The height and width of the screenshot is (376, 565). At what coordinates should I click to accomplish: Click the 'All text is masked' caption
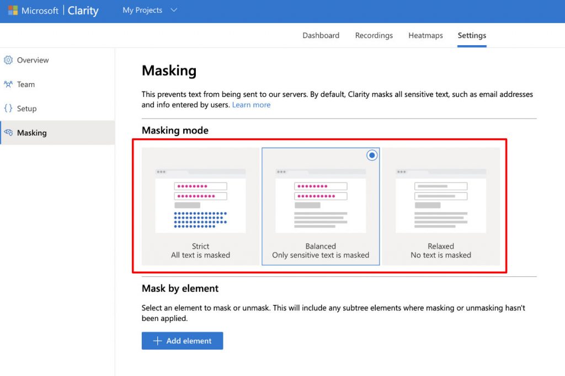coord(200,255)
